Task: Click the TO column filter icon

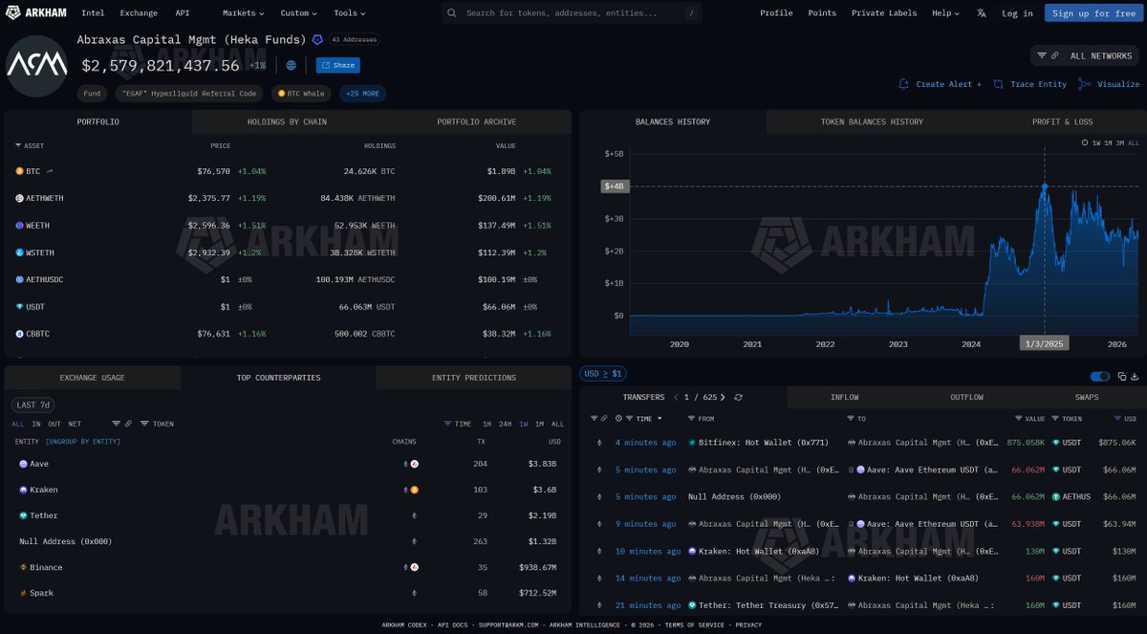Action: (851, 418)
